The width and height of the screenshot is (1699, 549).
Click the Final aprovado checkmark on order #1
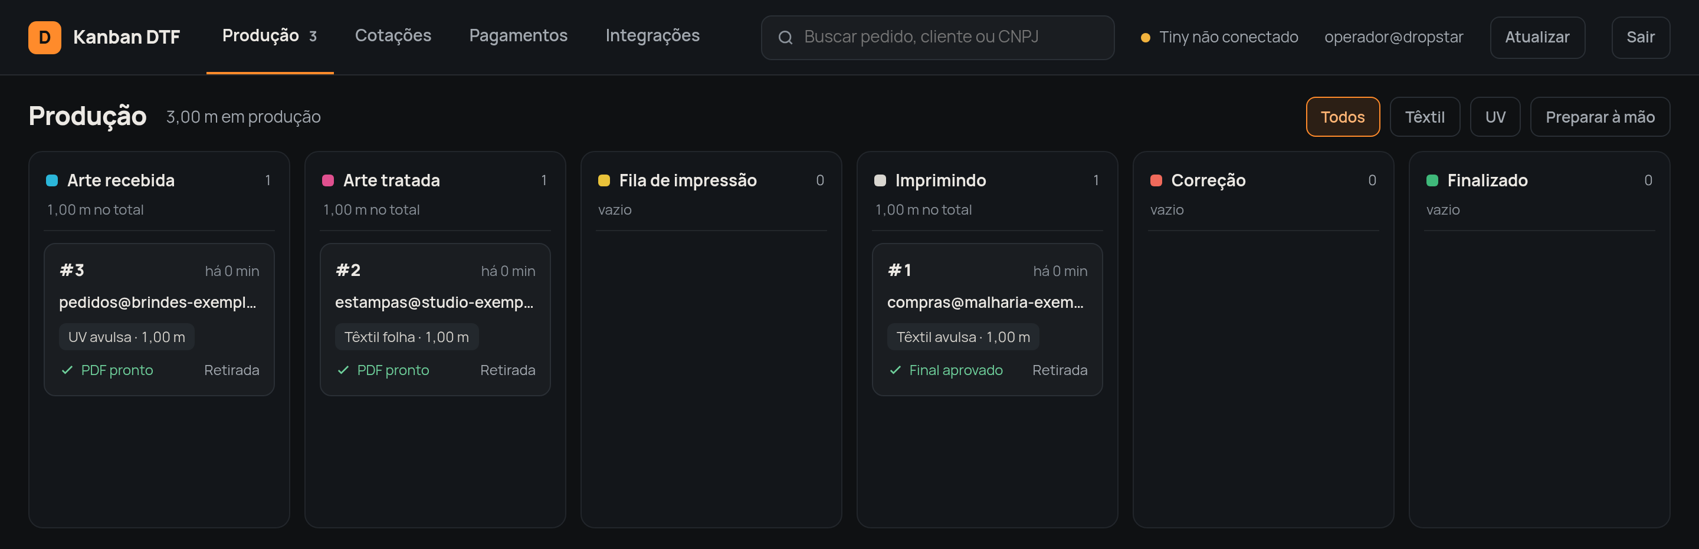895,370
